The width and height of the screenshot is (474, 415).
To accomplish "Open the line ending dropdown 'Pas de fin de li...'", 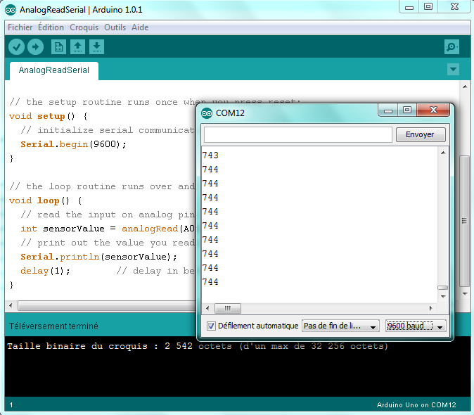I will pos(340,326).
